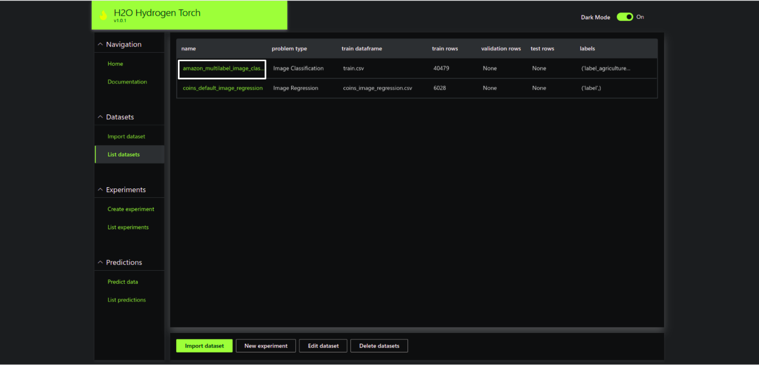Open Import dataset in the sidebar
The image size is (759, 365).
coord(126,137)
